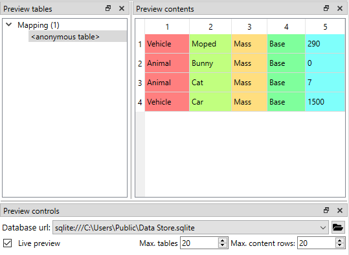Decrease Max. content rows value
The height and width of the screenshot is (255, 349).
point(340,246)
